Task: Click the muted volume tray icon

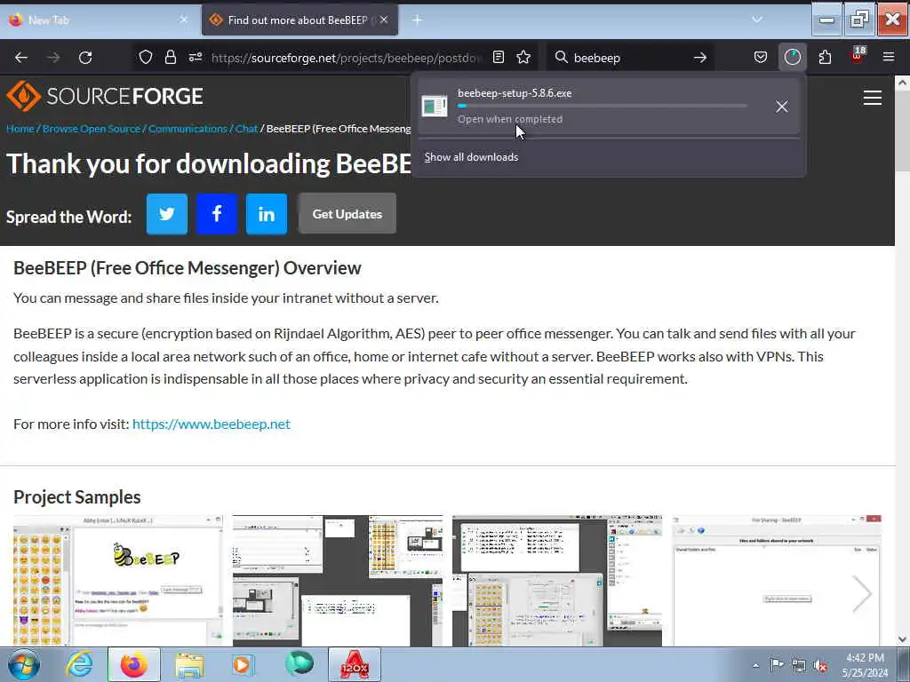Action: [820, 665]
